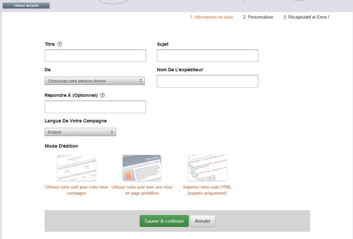Click 'Utilisez notre outil avec une mise en page prédéfinie'

click(x=142, y=190)
